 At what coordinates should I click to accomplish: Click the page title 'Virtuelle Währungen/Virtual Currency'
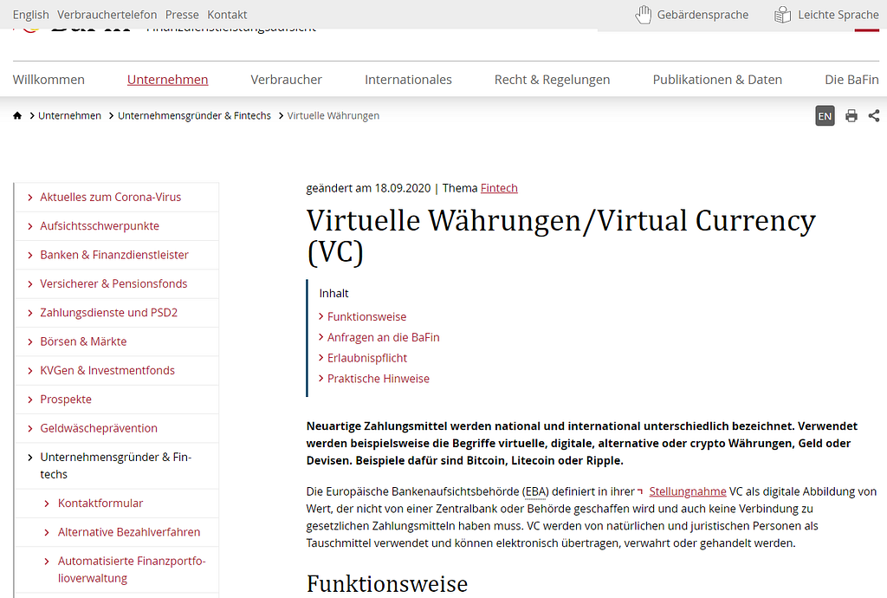[560, 236]
